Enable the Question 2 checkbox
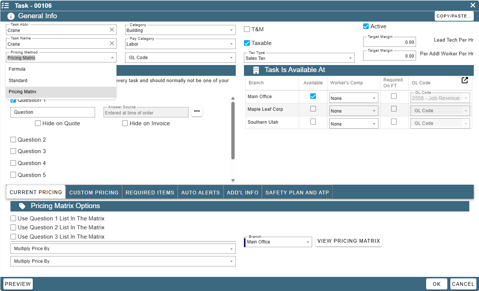The image size is (479, 291). (13, 140)
